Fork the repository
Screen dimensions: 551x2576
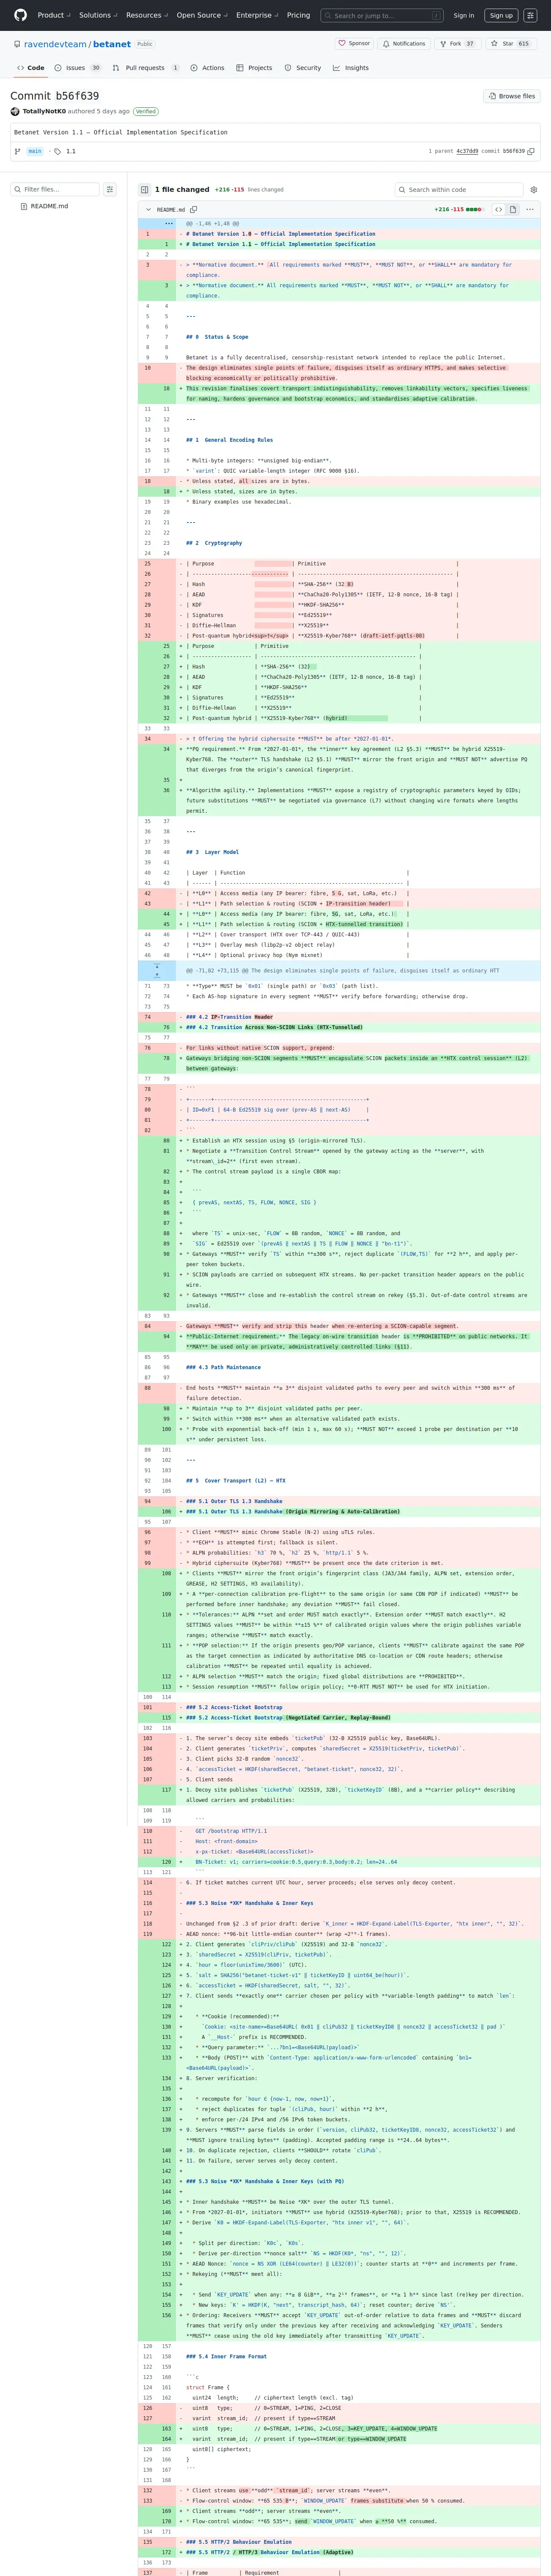tap(457, 44)
